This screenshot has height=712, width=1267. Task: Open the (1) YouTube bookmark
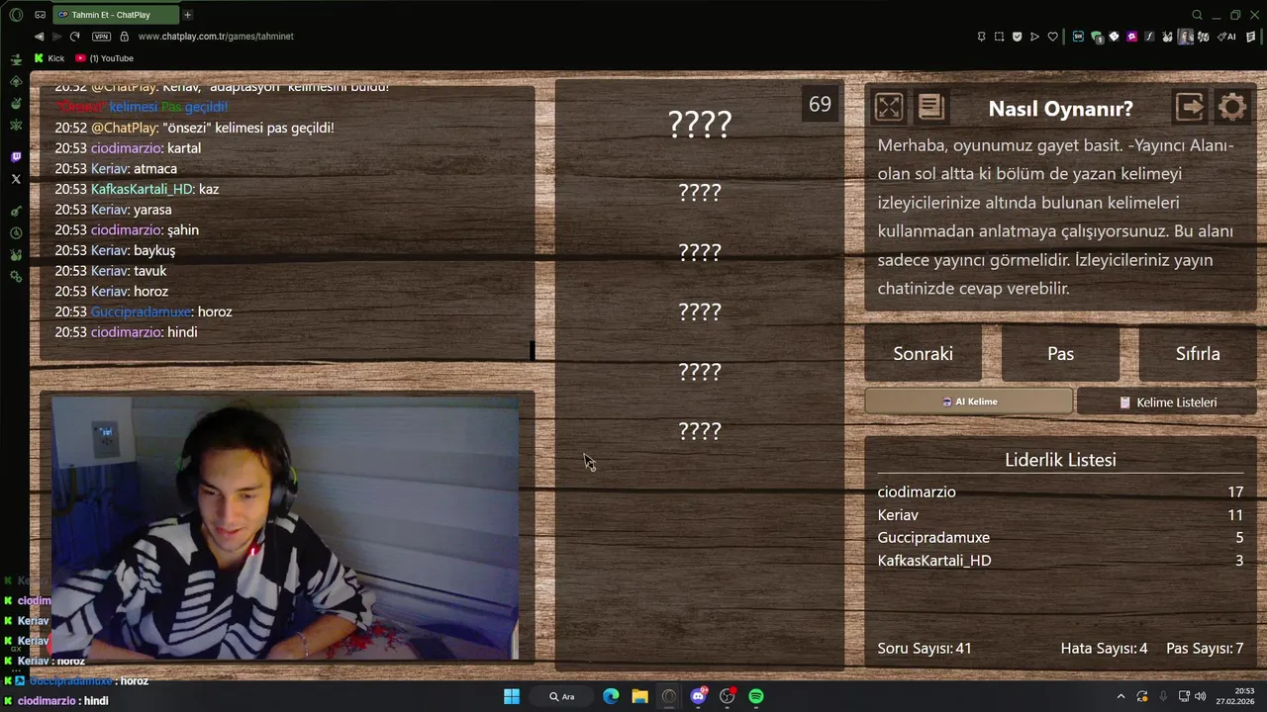[x=105, y=58]
